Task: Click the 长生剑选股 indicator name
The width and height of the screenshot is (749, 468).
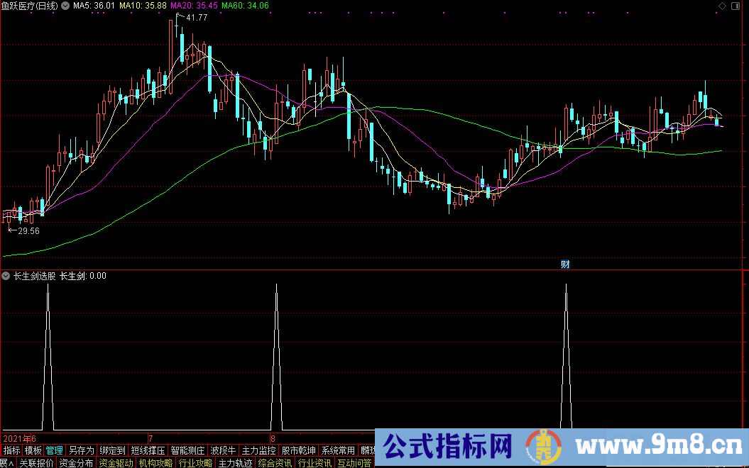Action: pyautogui.click(x=34, y=276)
